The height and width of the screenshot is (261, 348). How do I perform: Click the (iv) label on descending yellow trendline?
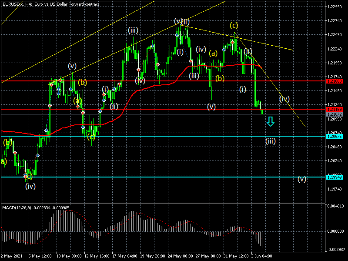(x=284, y=99)
